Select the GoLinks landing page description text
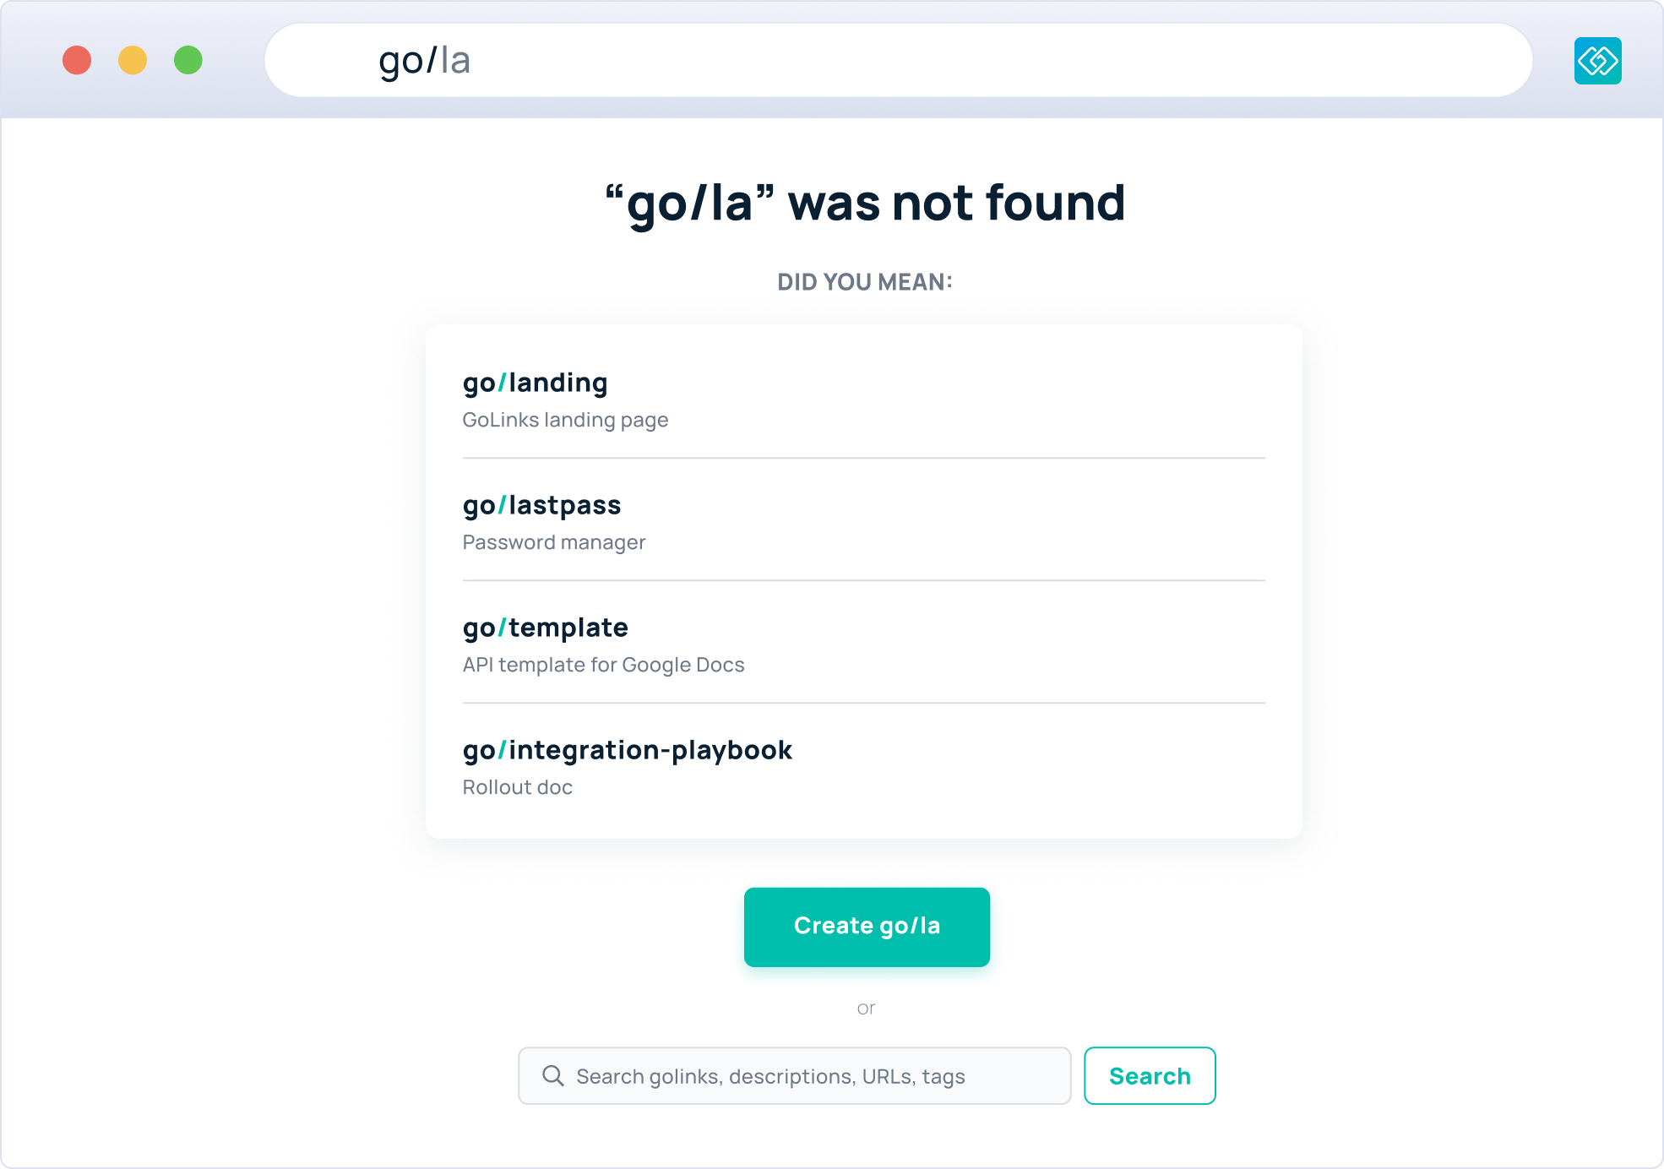The width and height of the screenshot is (1664, 1169). coord(565,419)
